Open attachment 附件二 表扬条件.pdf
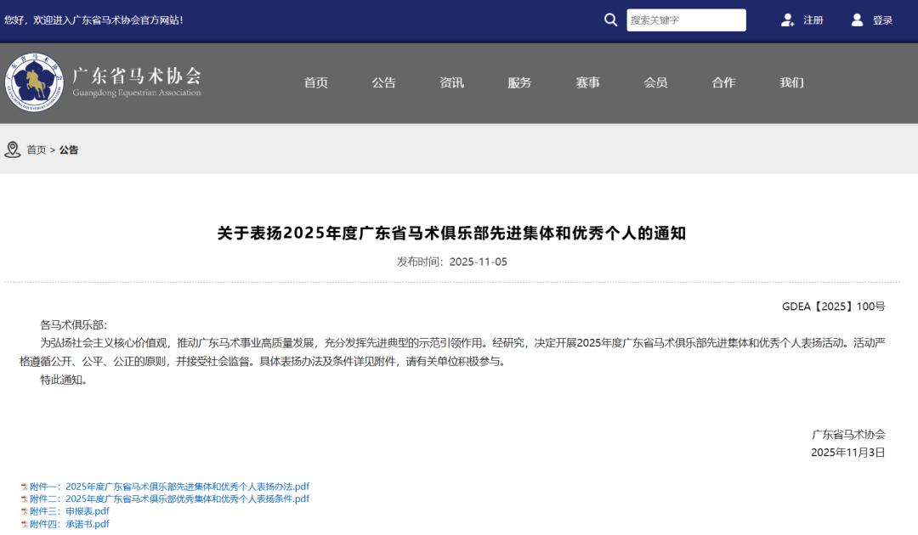918x535 pixels. pyautogui.click(x=169, y=499)
